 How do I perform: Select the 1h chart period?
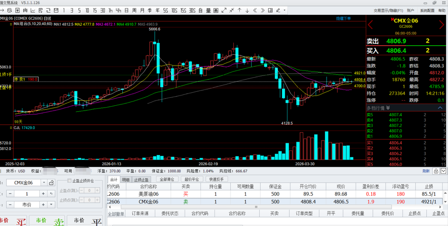point(111,10)
